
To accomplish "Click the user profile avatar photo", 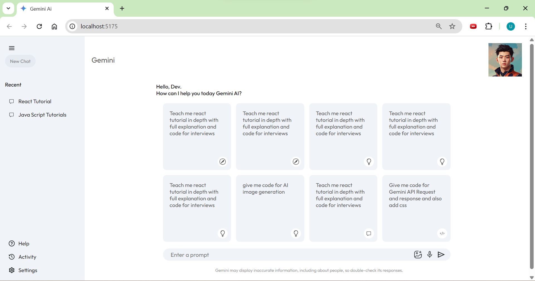I will [505, 60].
